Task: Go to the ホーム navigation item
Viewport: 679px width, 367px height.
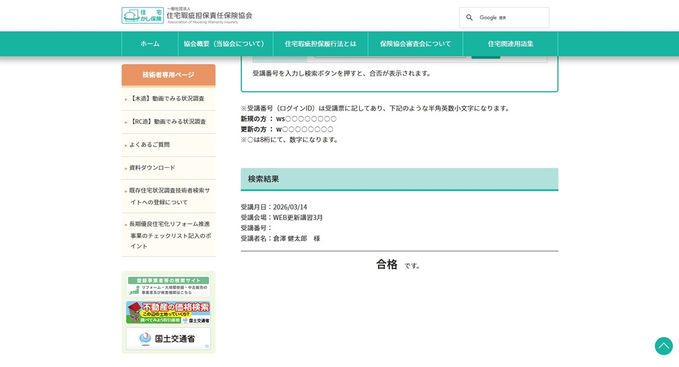Action: click(150, 44)
